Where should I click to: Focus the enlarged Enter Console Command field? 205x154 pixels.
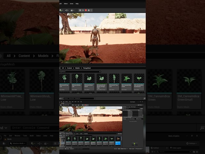tap(79, 98)
